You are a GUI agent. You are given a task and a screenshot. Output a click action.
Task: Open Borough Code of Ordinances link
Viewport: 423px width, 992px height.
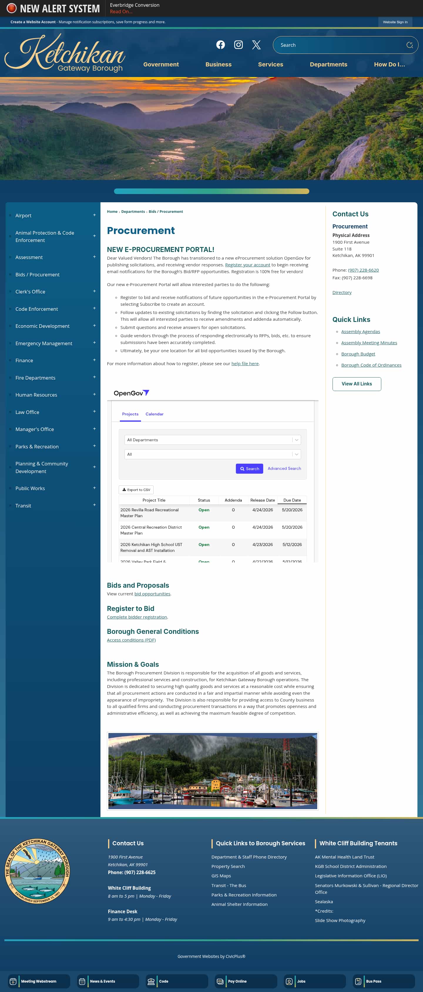coord(371,365)
